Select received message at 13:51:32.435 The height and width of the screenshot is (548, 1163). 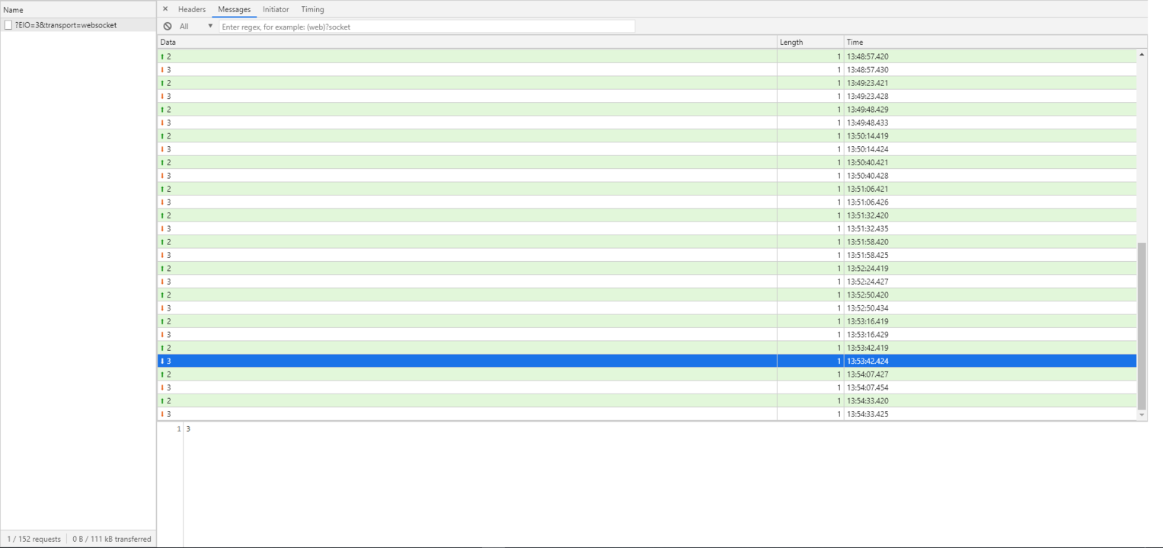point(647,228)
